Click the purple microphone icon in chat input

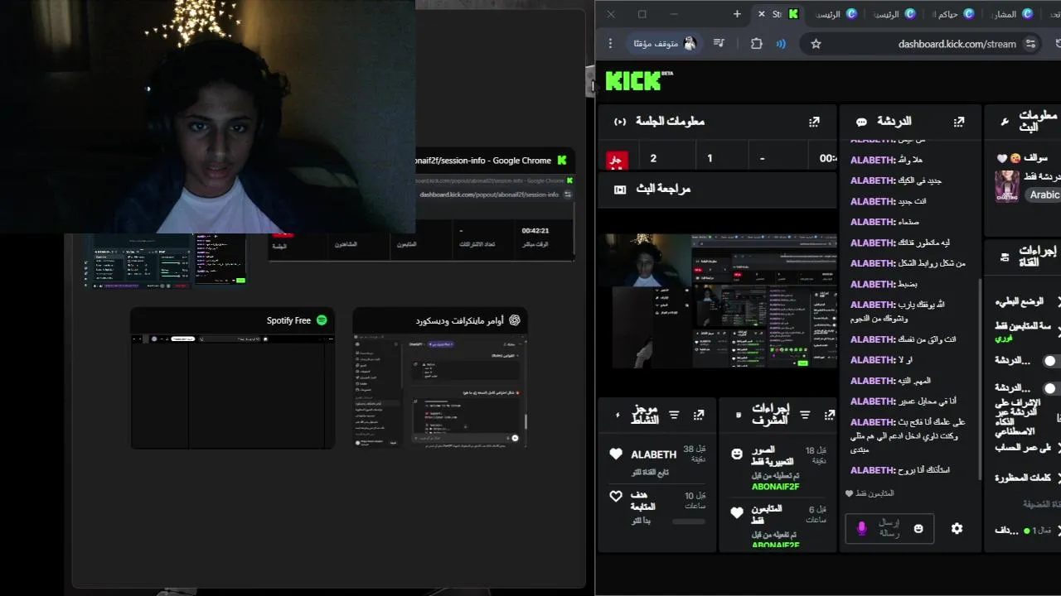861,528
